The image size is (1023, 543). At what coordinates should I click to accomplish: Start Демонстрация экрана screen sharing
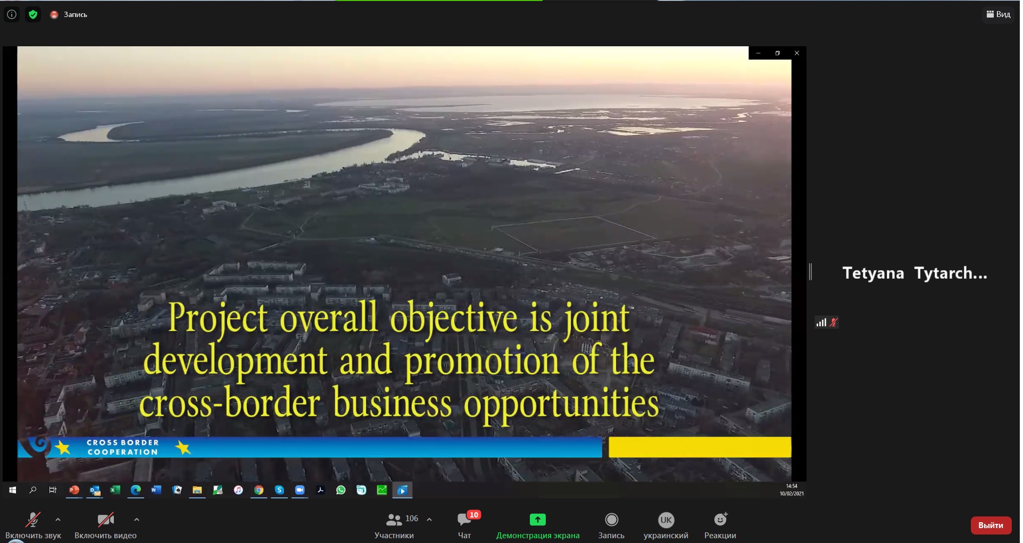coord(538,525)
